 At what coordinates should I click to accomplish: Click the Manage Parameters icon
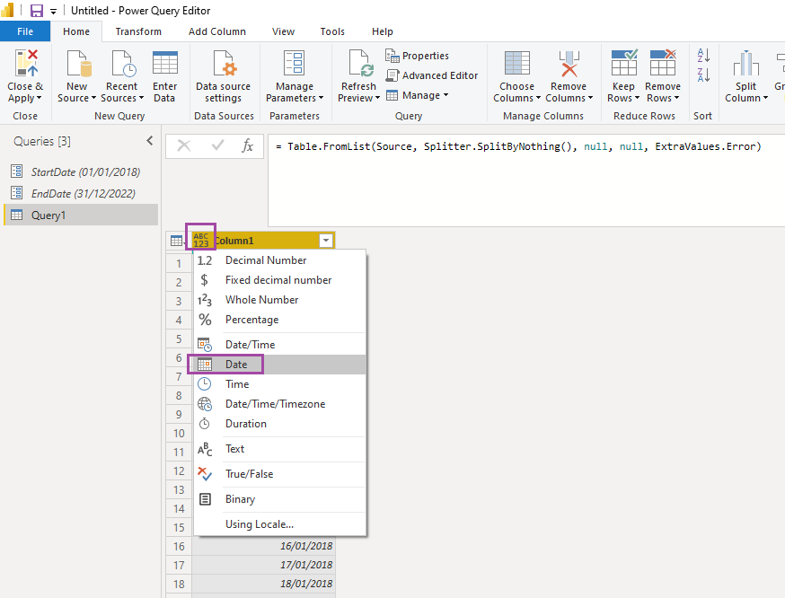click(x=294, y=63)
